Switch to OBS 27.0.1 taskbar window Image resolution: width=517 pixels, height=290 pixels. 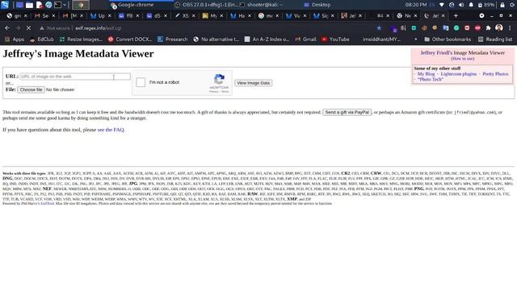pos(206,5)
